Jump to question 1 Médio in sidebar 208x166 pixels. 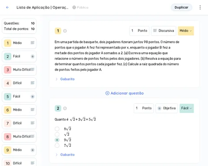19,43
